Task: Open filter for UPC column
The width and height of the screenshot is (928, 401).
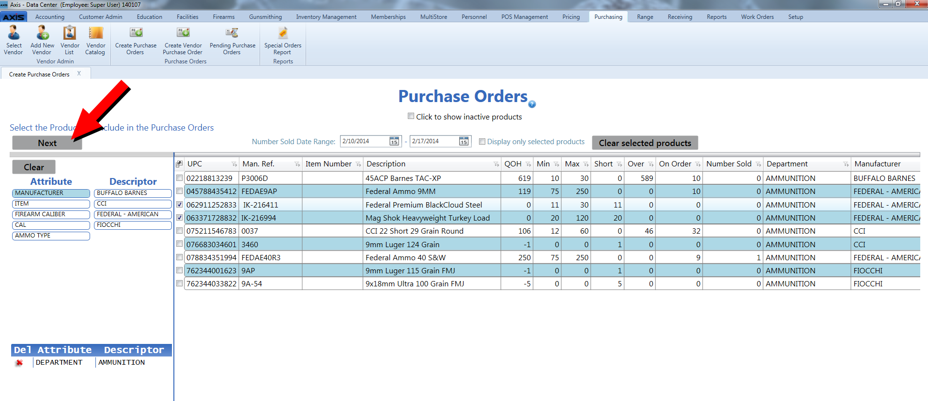Action: [234, 164]
